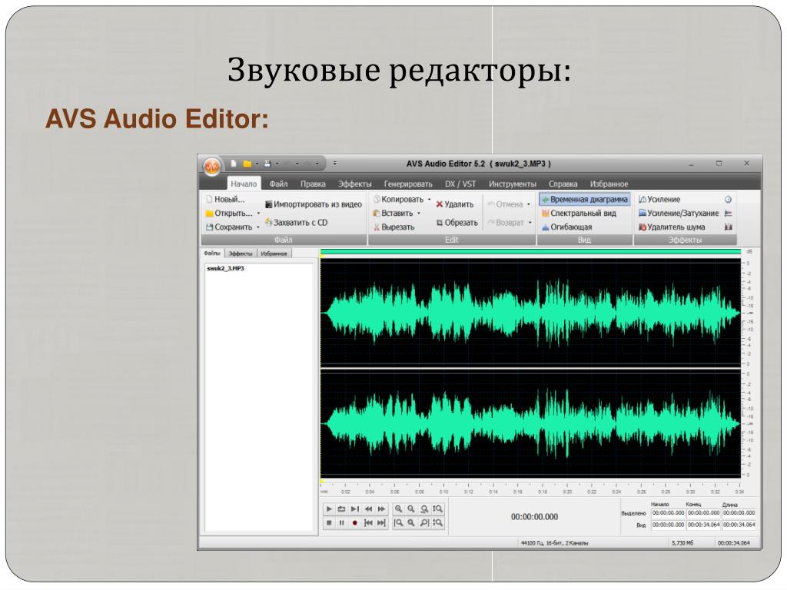
Task: Open quick access save dropdown arrow
Action: [x=277, y=164]
